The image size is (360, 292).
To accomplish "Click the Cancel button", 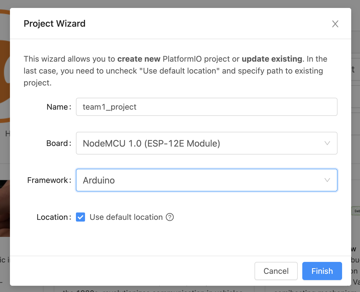I will (276, 271).
